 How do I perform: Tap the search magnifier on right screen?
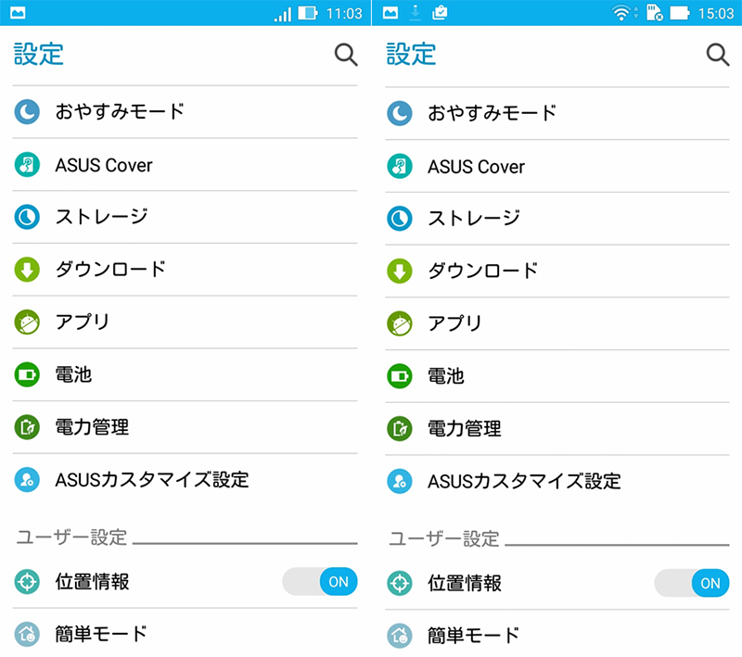[718, 55]
